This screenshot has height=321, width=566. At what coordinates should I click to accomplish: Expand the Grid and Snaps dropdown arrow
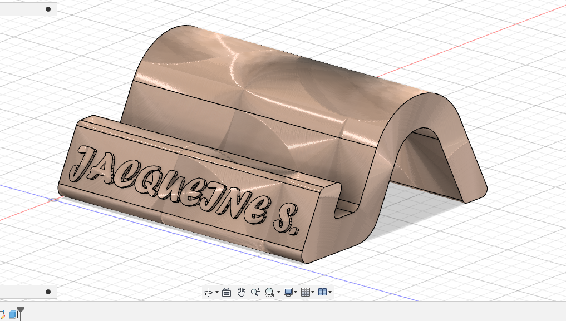(313, 292)
